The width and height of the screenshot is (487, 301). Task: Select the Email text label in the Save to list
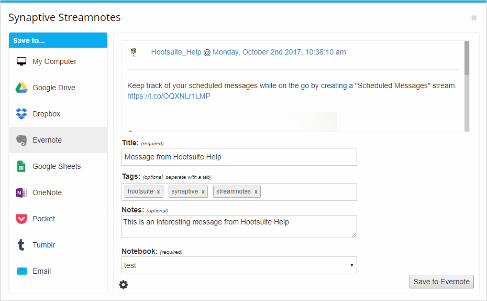pyautogui.click(x=41, y=271)
